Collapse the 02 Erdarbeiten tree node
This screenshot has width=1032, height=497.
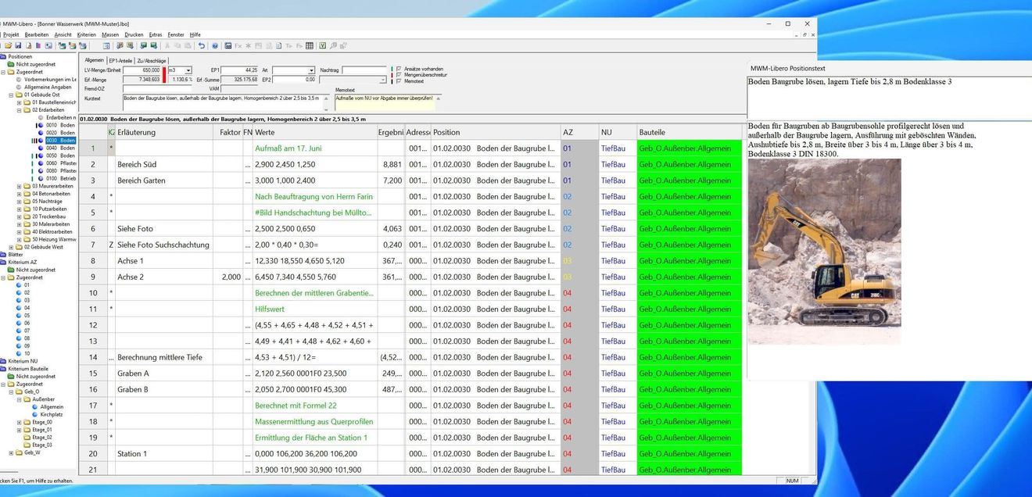(20, 110)
